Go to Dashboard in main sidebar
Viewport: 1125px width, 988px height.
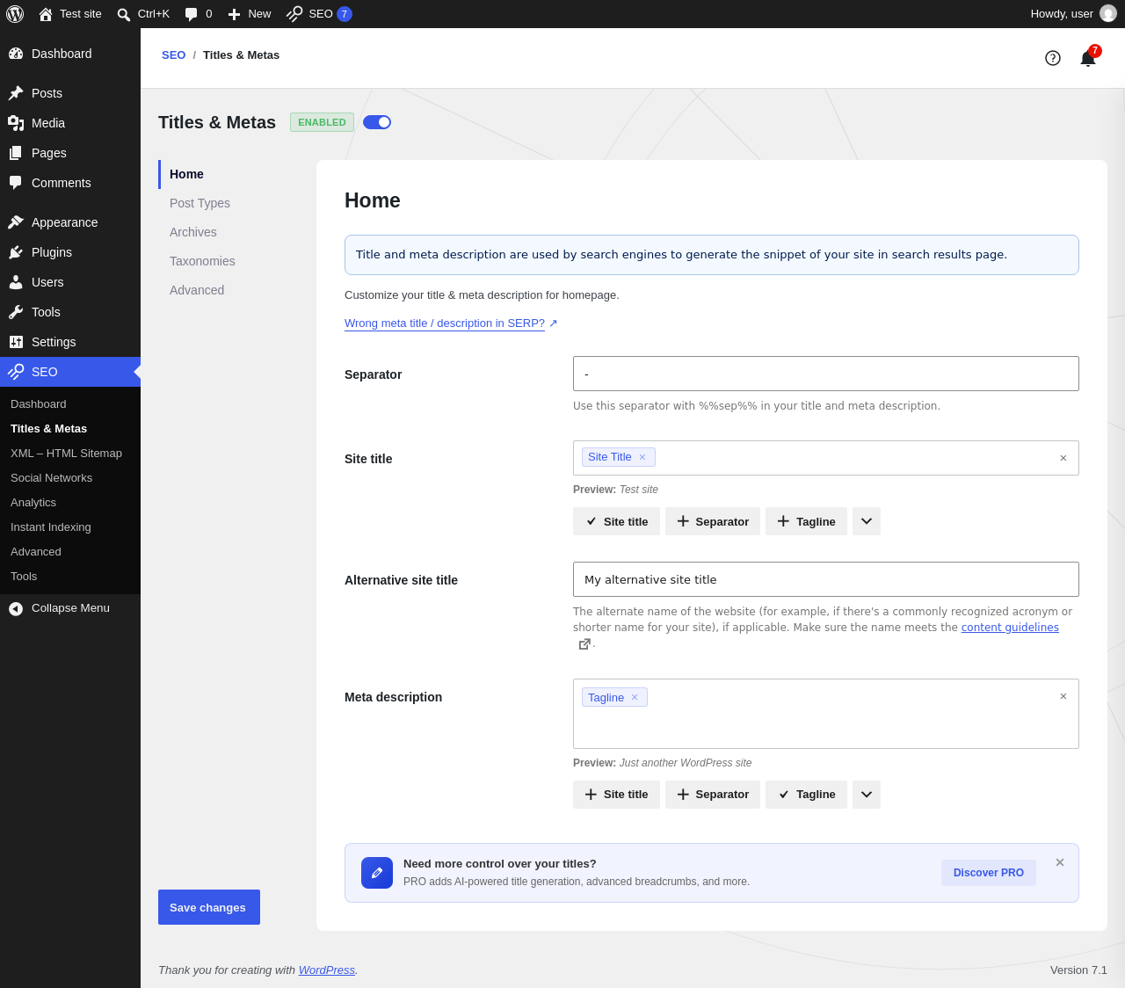(x=70, y=54)
